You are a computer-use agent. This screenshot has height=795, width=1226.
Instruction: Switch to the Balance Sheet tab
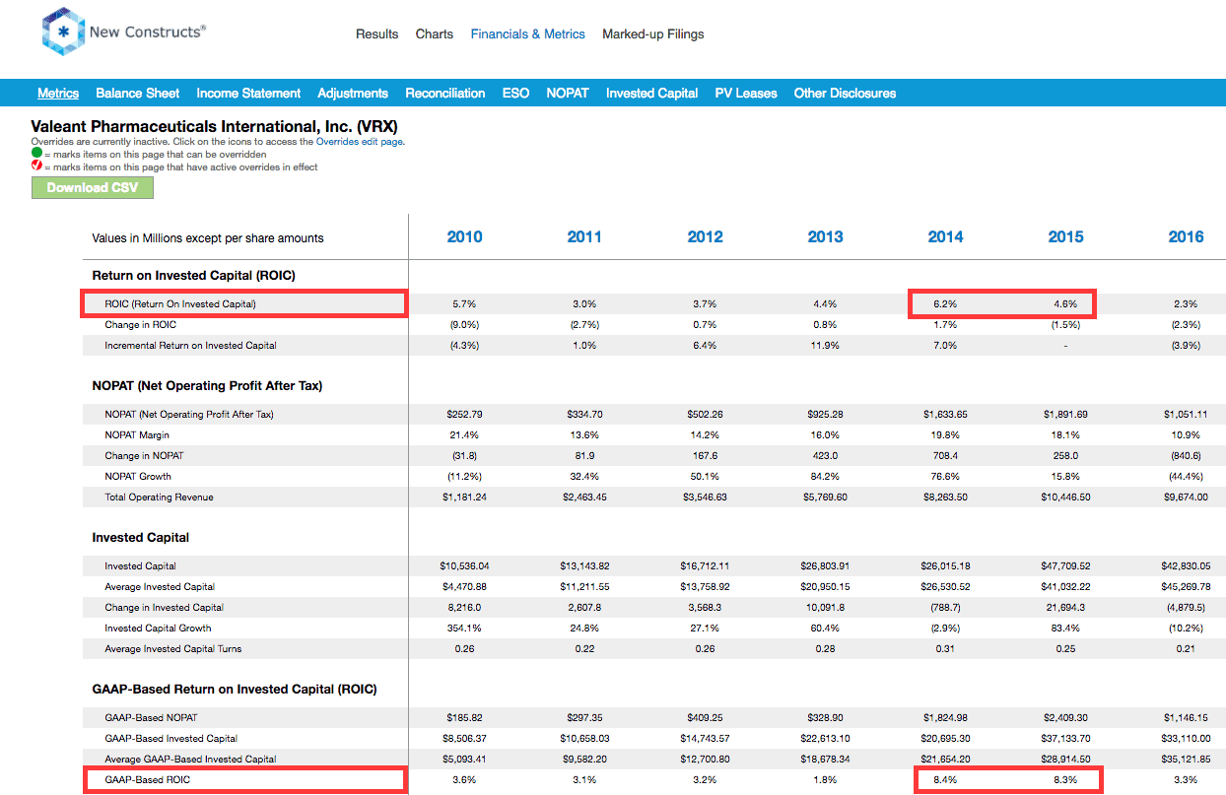click(138, 93)
